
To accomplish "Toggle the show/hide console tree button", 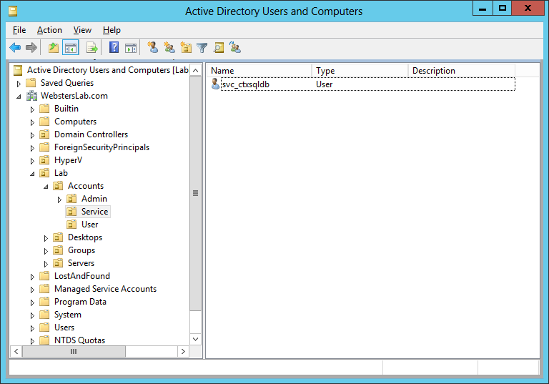I will point(71,48).
